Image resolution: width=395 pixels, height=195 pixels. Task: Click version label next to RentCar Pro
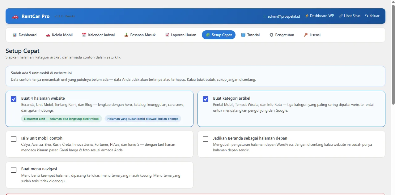[x=65, y=16]
